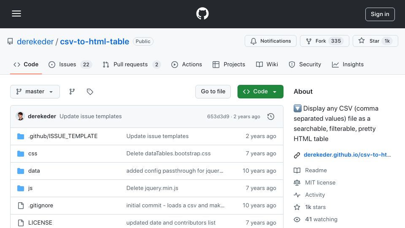Open derekeder commit author link
The image size is (405, 228).
pyautogui.click(x=42, y=117)
